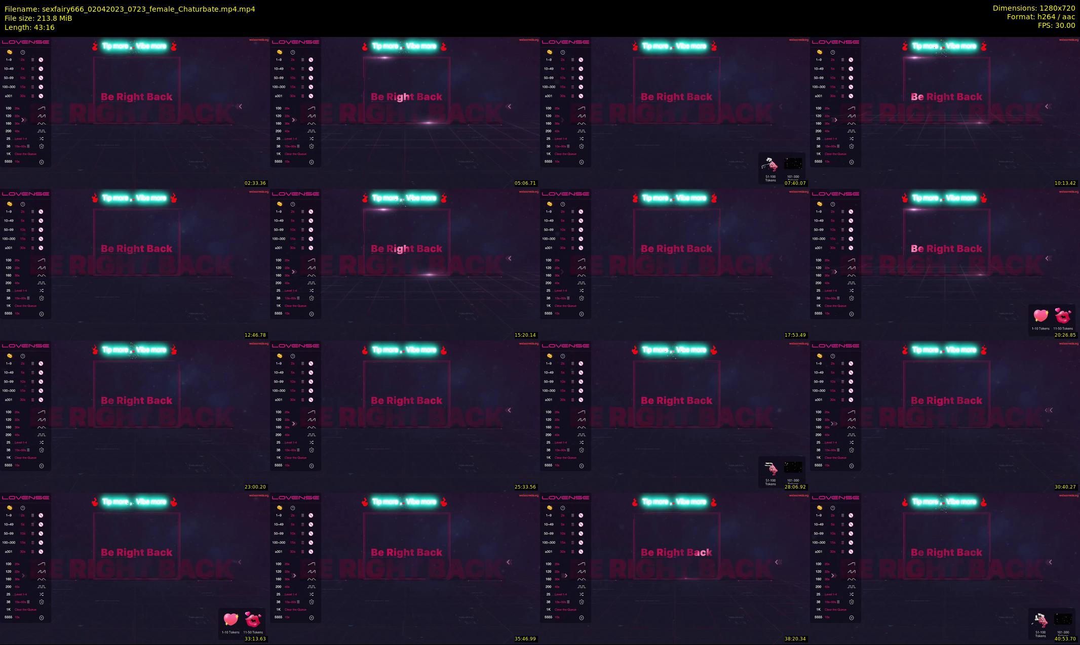Click the pink circle on the ≥301 row in the 17:53.49 frame

coord(581,248)
